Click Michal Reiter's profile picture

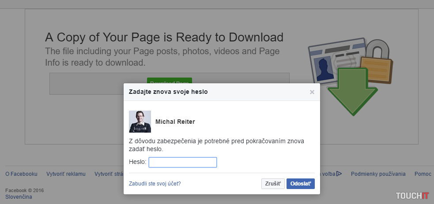140,122
